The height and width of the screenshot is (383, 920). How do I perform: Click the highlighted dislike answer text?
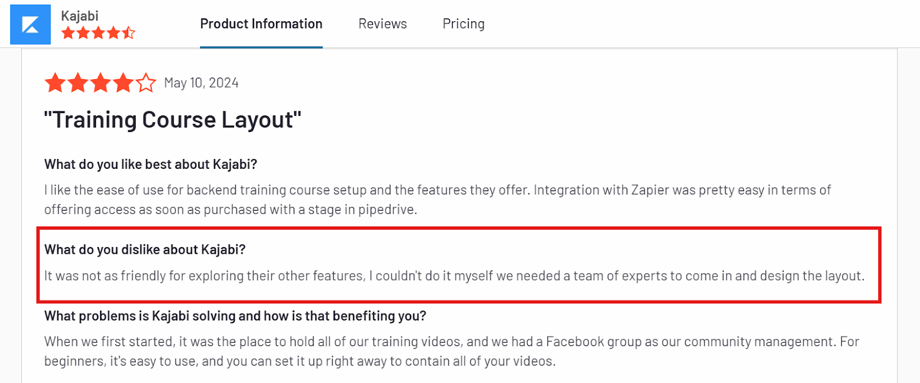454,276
